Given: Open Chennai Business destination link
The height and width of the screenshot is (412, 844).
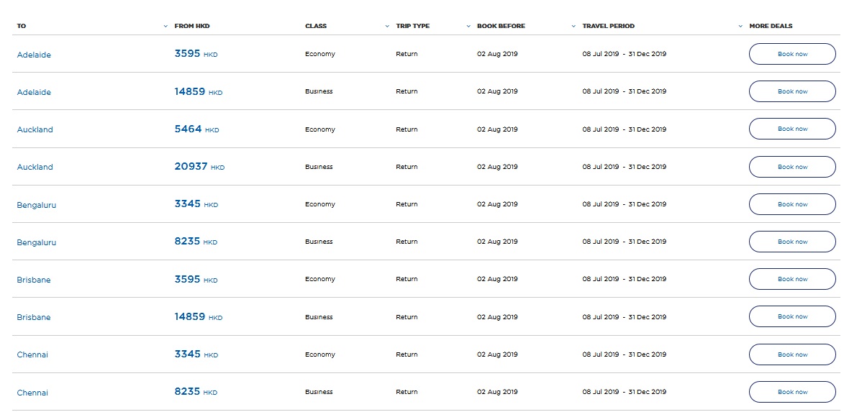Looking at the screenshot, I should tap(32, 393).
